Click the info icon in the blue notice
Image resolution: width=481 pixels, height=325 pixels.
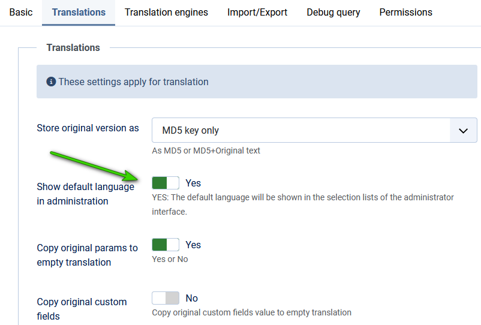point(51,82)
